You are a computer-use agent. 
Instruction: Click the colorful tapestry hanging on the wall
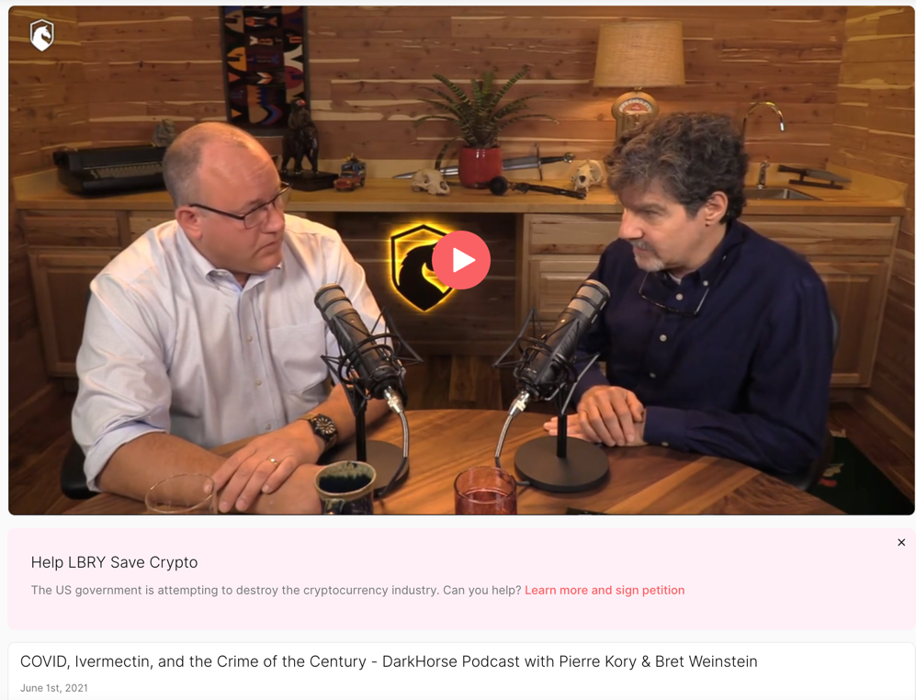click(264, 64)
